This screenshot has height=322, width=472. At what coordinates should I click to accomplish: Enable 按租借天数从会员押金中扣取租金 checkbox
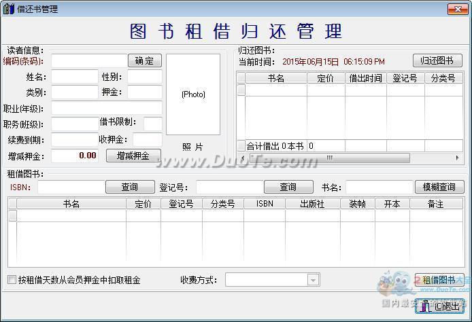click(x=12, y=280)
